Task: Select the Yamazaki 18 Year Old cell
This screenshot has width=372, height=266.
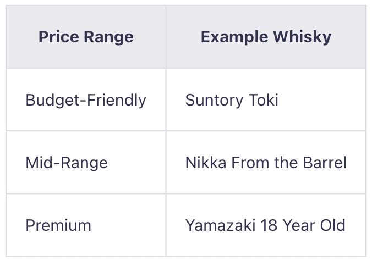Action: tap(265, 225)
